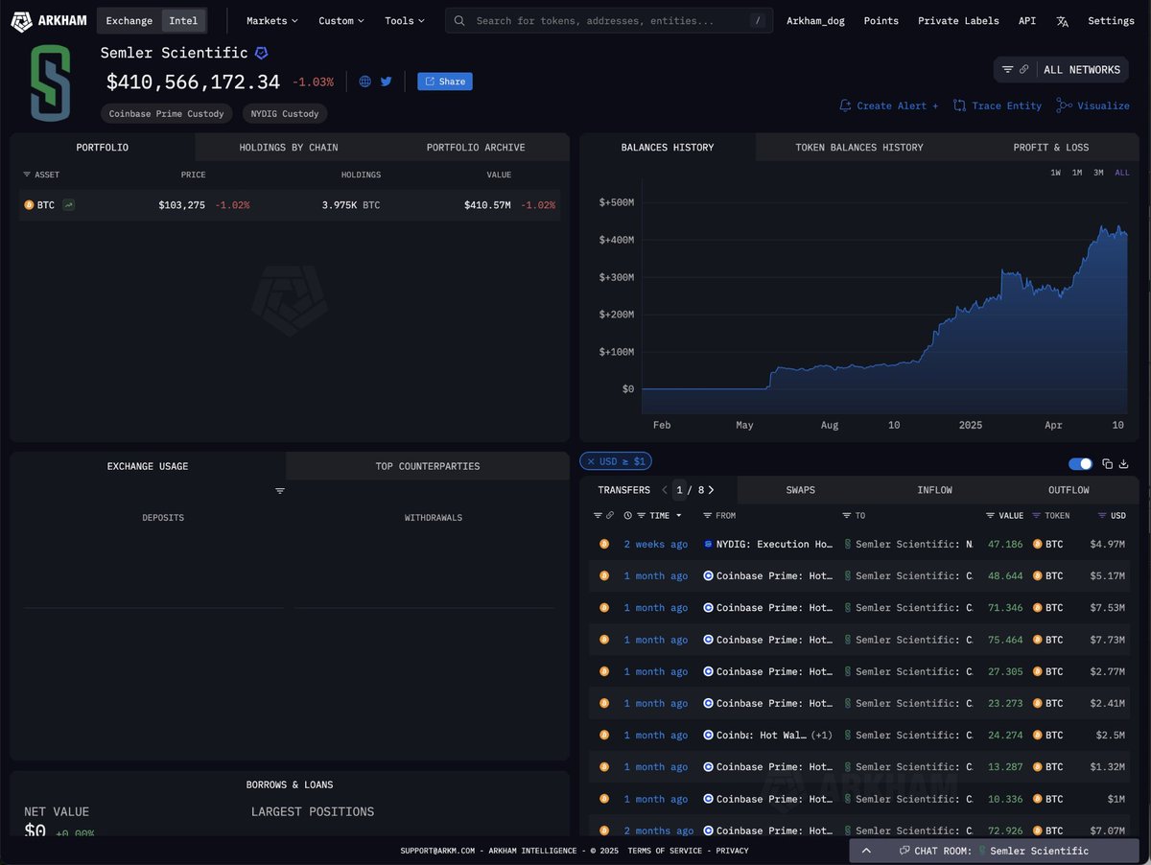1151x865 pixels.
Task: Show the Outflow tab
Action: tap(1069, 490)
